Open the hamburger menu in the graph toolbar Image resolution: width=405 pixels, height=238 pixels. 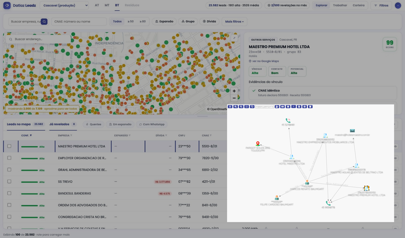(230, 107)
